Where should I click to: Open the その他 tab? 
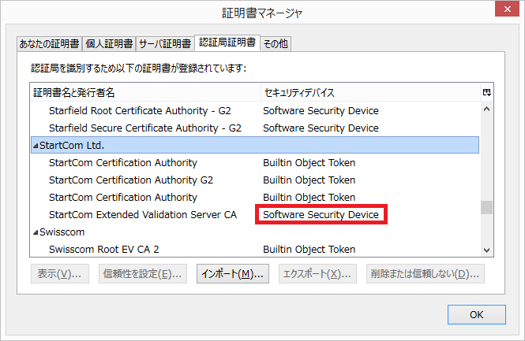point(276,44)
